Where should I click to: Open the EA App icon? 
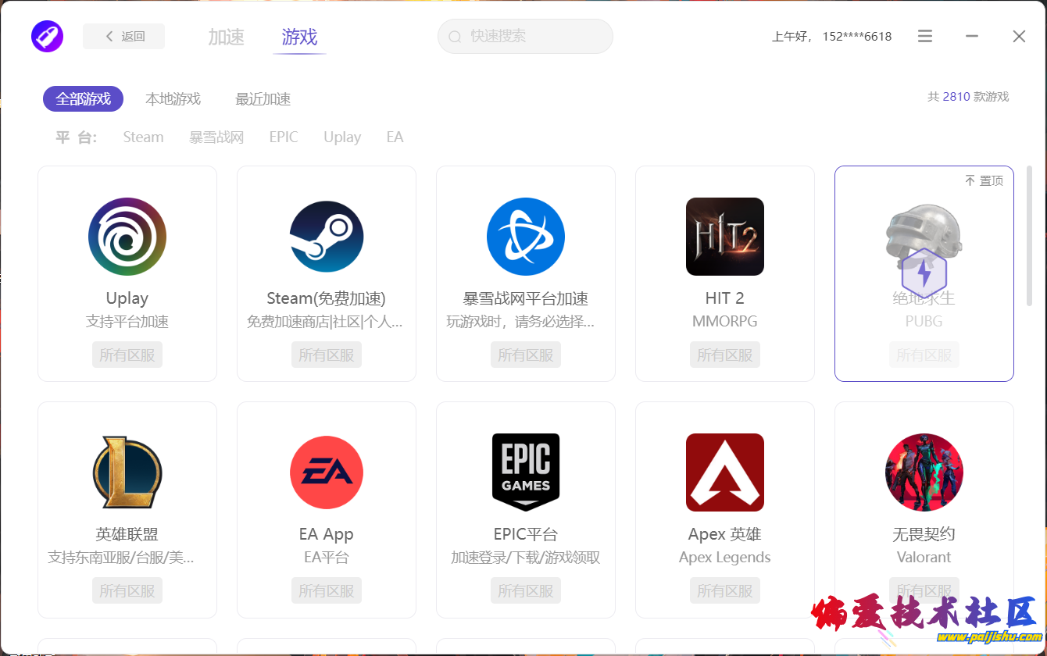[327, 472]
